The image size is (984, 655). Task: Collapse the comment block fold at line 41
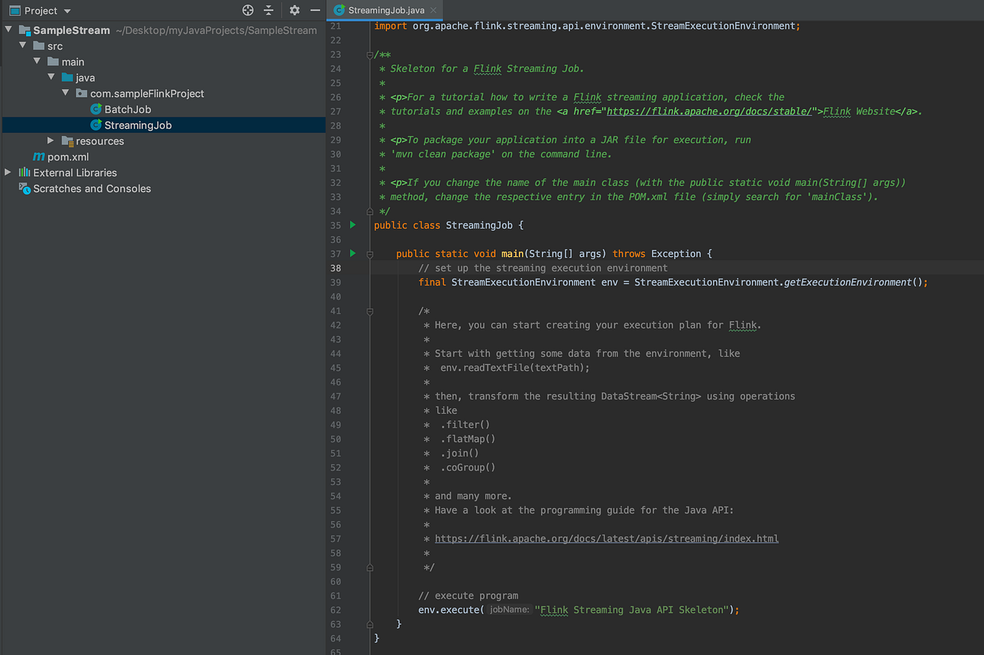(370, 311)
